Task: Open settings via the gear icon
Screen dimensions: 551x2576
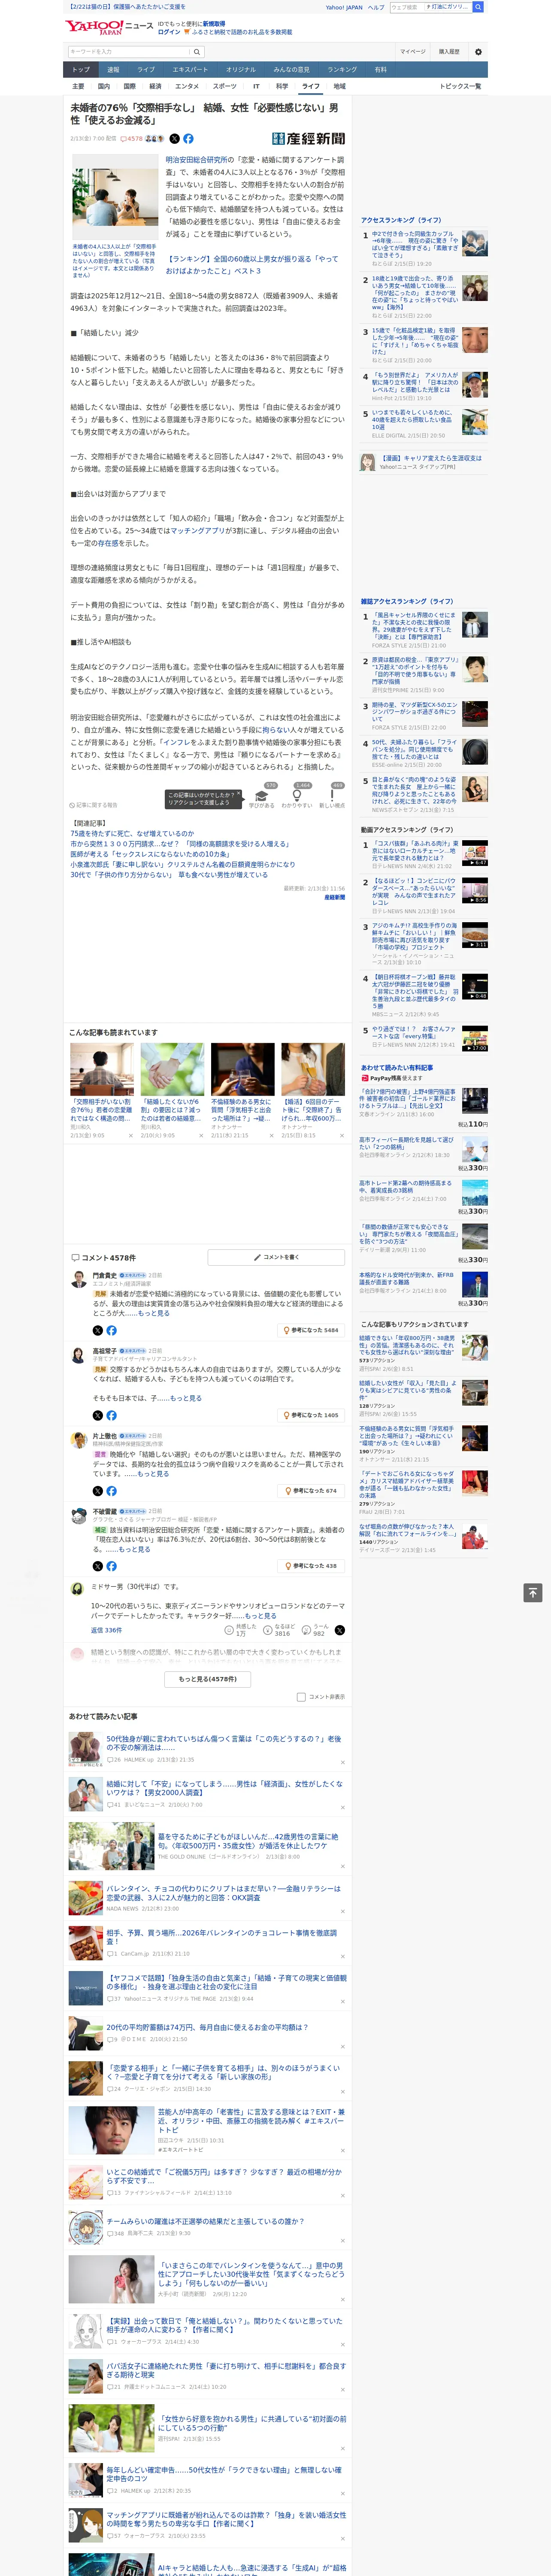Action: click(x=478, y=52)
